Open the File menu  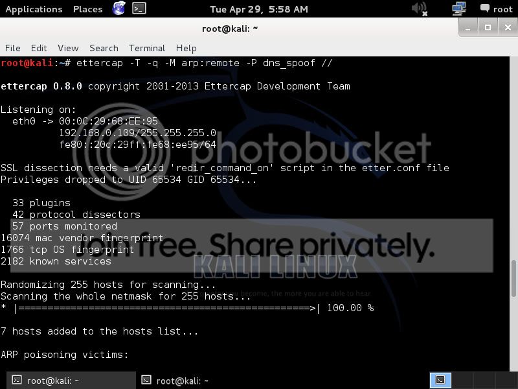click(x=13, y=48)
